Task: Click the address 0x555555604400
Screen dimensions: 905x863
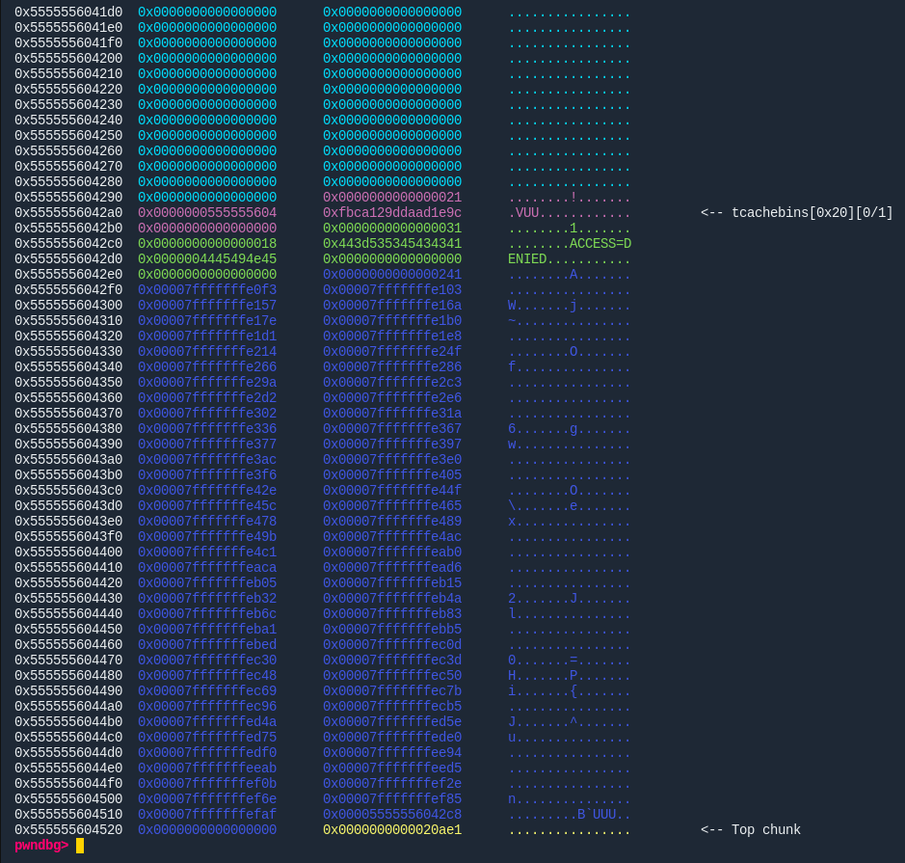Action: [68, 552]
